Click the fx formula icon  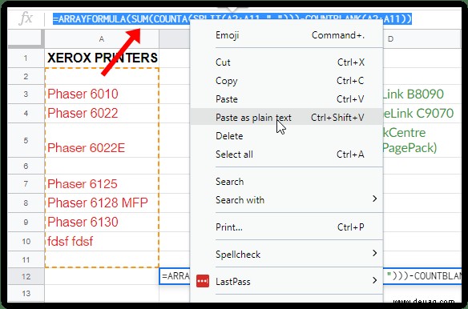[26, 19]
